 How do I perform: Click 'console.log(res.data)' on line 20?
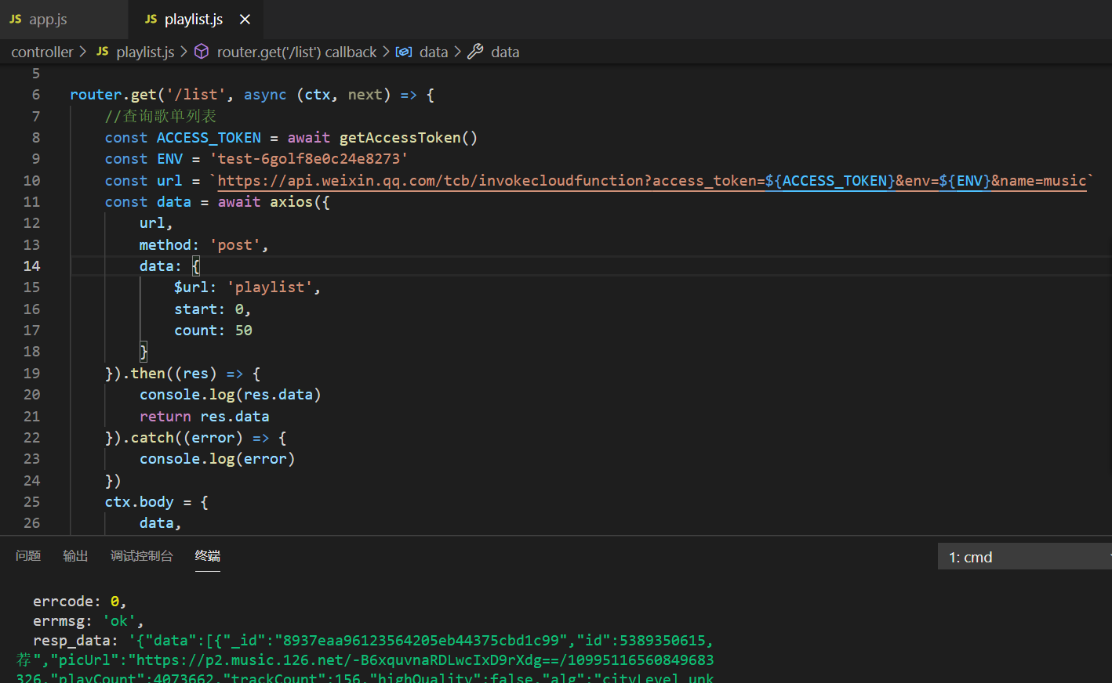[231, 395]
